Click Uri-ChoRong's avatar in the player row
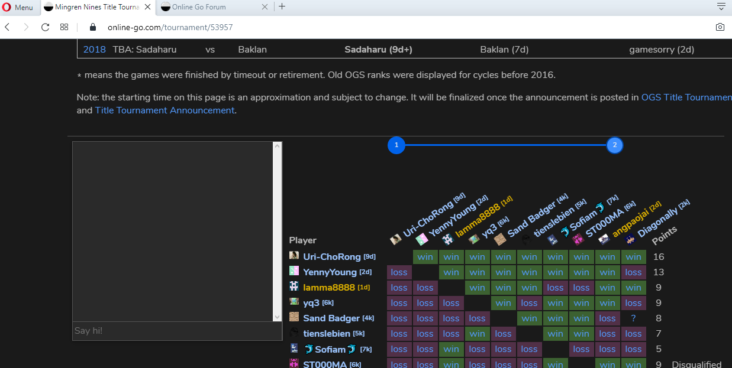The width and height of the screenshot is (732, 368). (x=294, y=256)
